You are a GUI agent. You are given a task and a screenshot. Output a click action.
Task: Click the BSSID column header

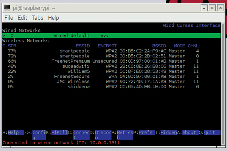159,46
